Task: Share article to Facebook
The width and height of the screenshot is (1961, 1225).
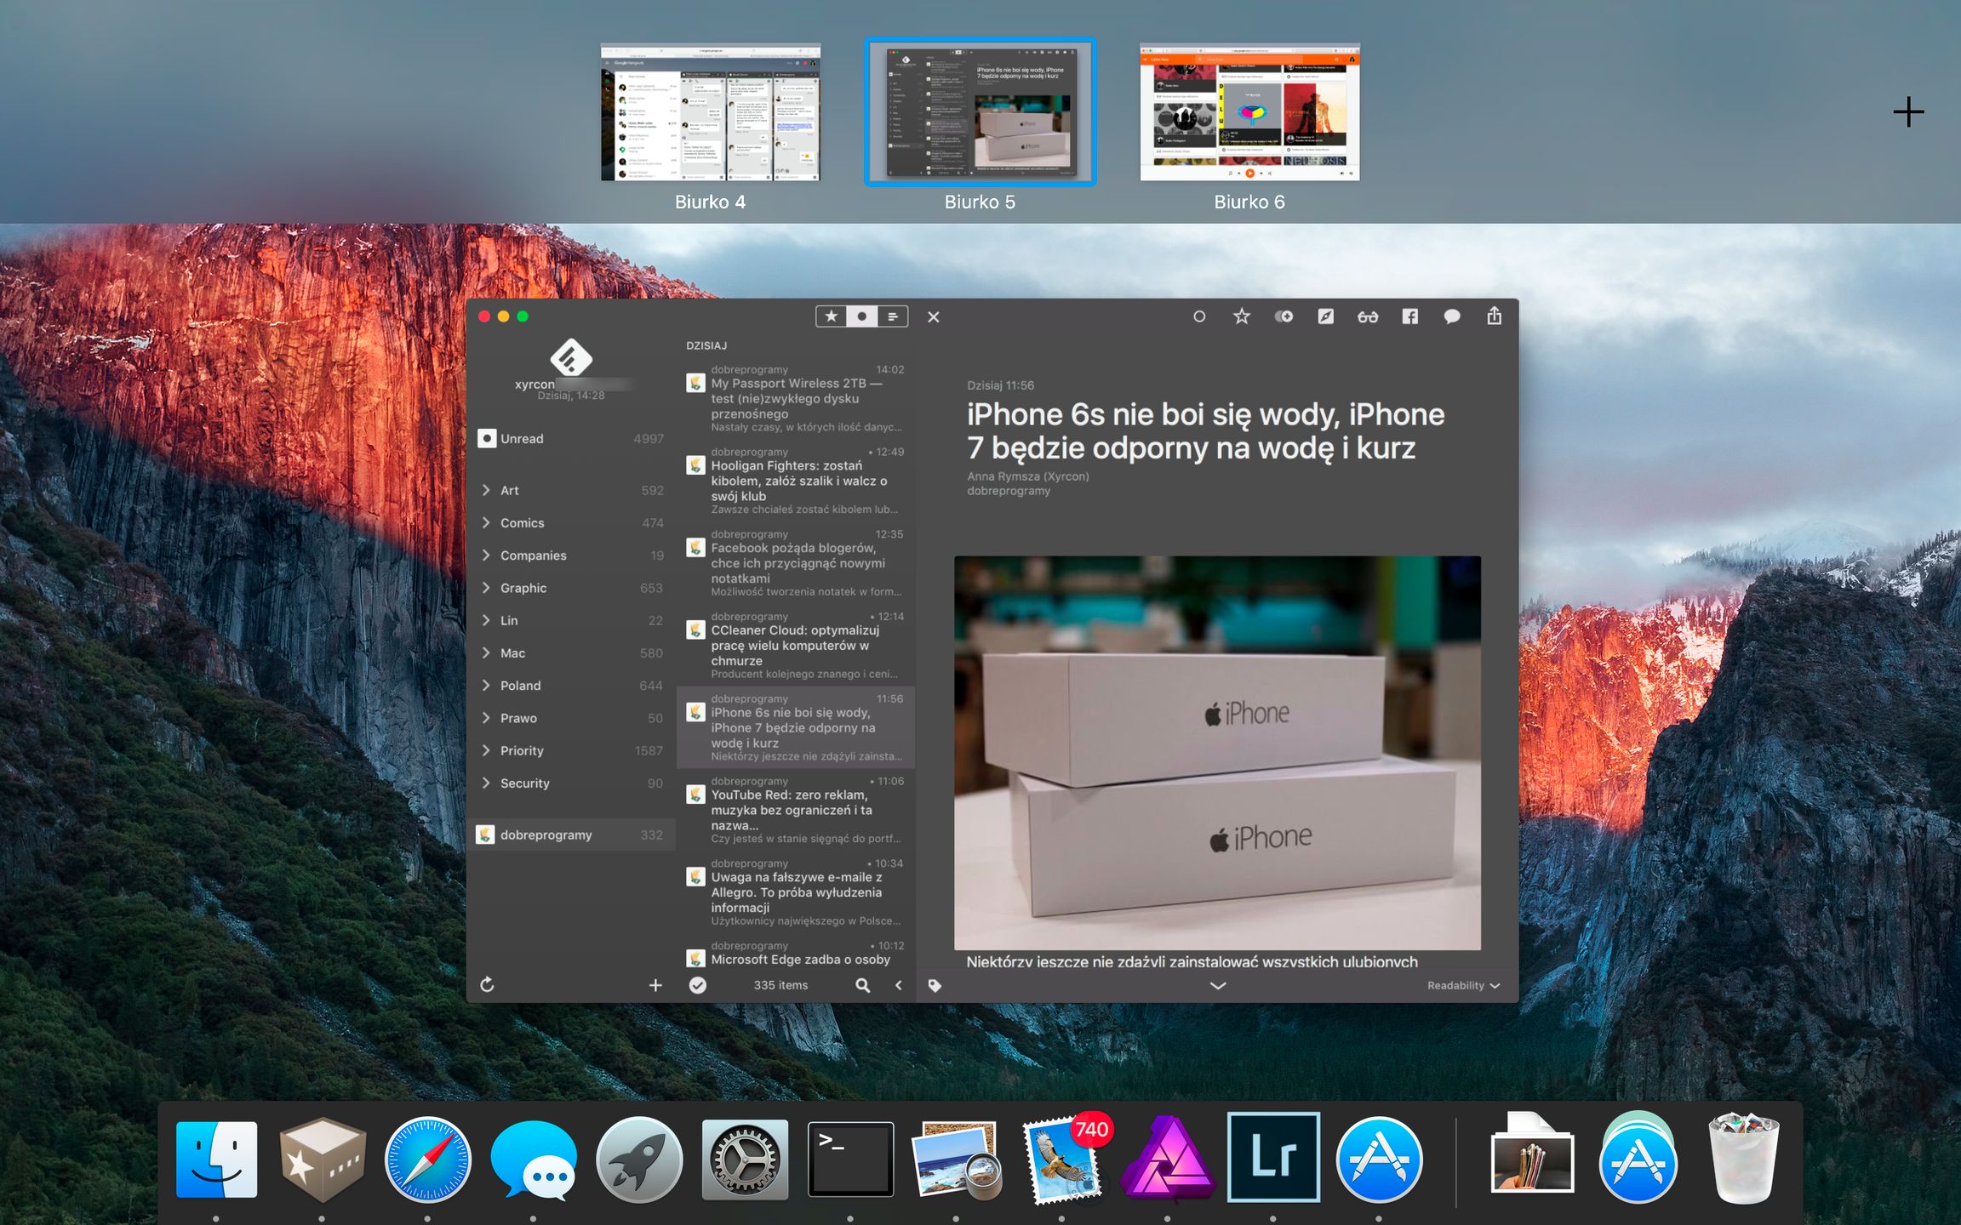Action: tap(1409, 316)
